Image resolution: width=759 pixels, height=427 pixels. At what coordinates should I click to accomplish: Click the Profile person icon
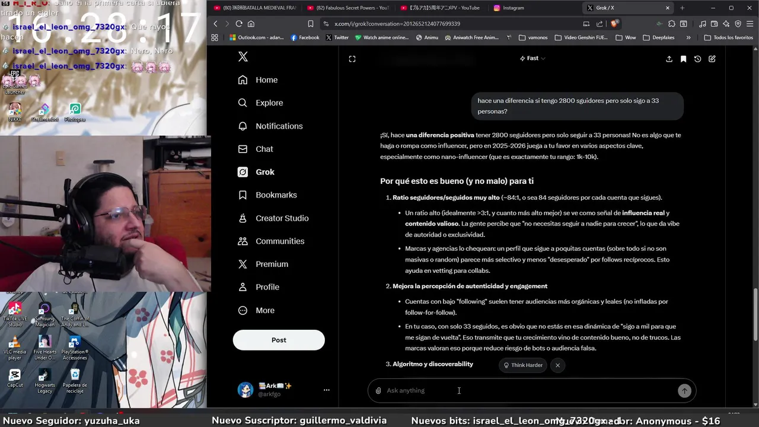tap(243, 287)
